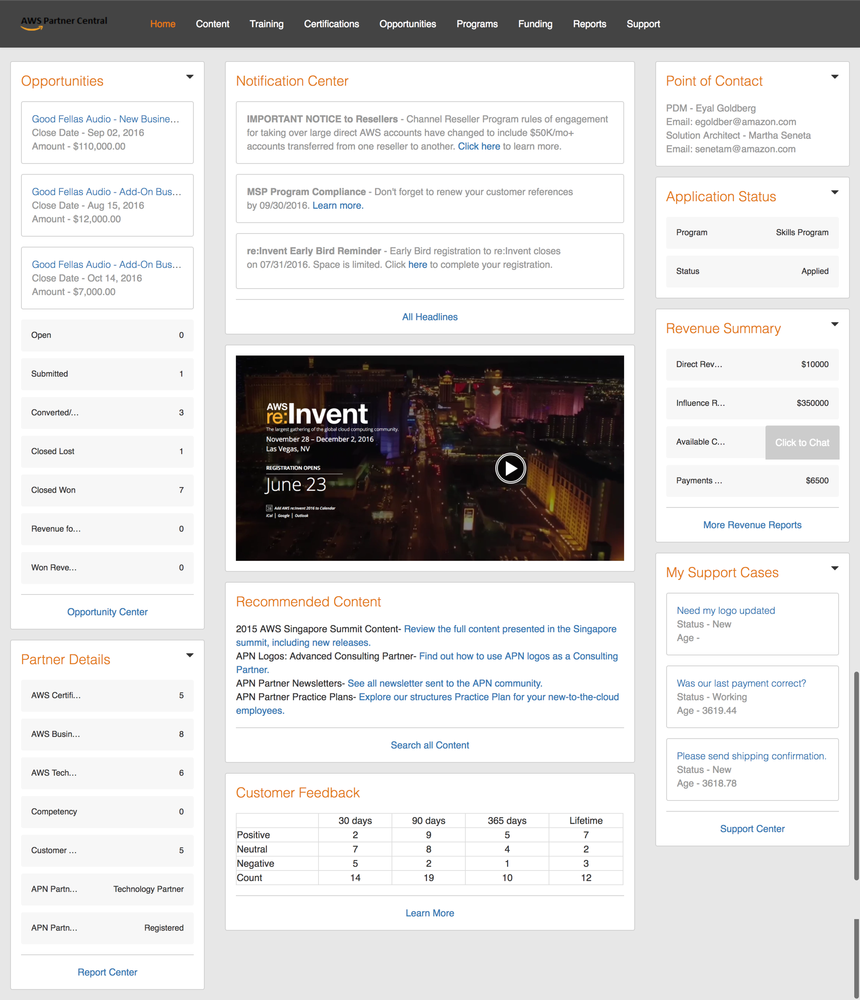Select the Payments $6500 row
860x1000 pixels.
tap(752, 481)
